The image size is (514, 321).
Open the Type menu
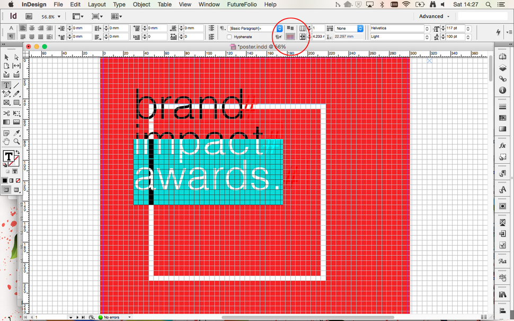click(119, 4)
